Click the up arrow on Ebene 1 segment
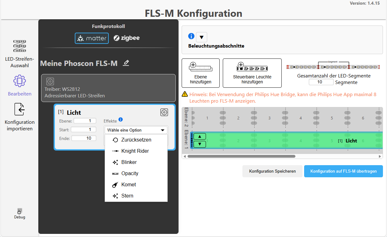Screen dimensions: 387x237 coord(199,136)
